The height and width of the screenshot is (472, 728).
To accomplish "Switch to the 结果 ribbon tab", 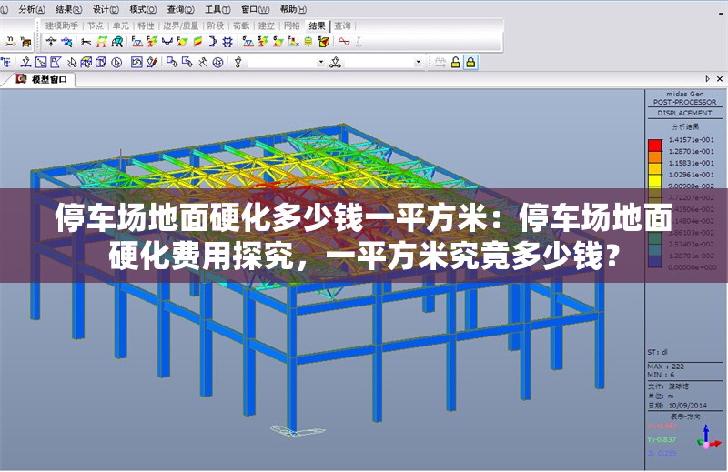I will pos(317,25).
